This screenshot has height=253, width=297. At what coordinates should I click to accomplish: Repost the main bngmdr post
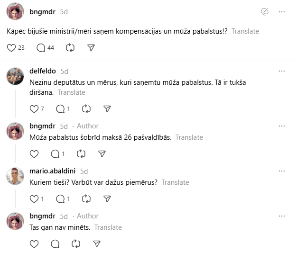[70, 47]
